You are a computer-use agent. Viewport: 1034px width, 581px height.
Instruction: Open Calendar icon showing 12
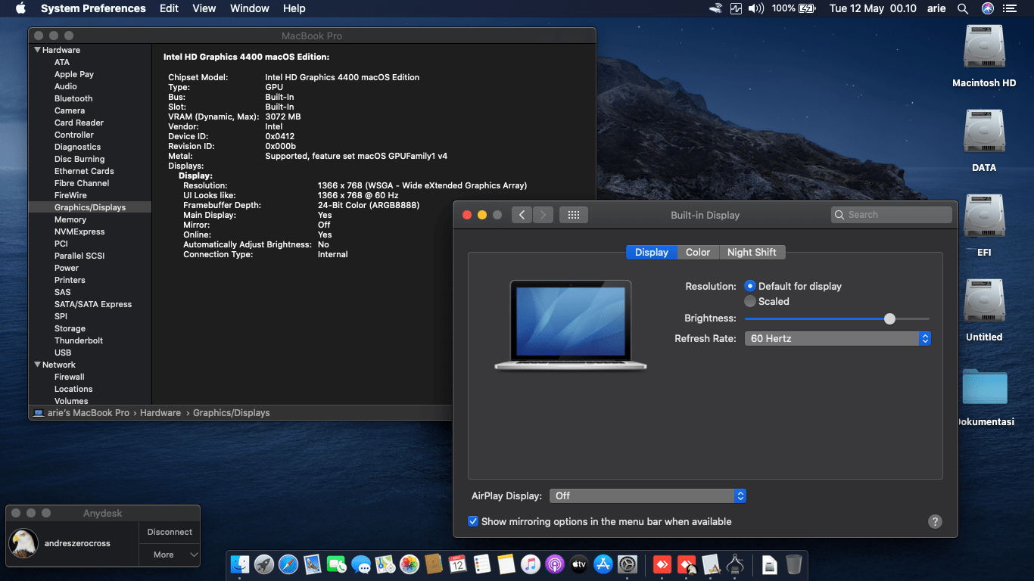click(x=458, y=564)
